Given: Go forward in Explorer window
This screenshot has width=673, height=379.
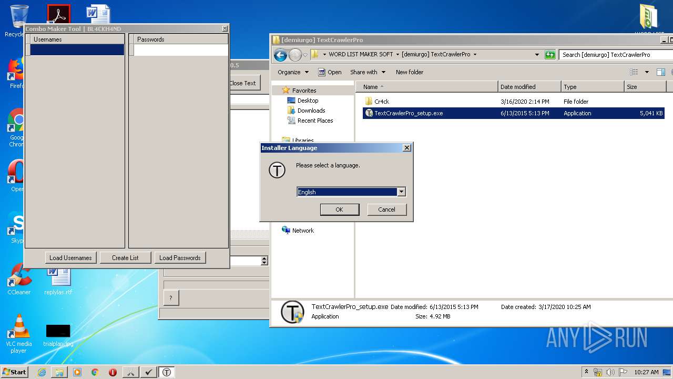Looking at the screenshot, I should 295,55.
